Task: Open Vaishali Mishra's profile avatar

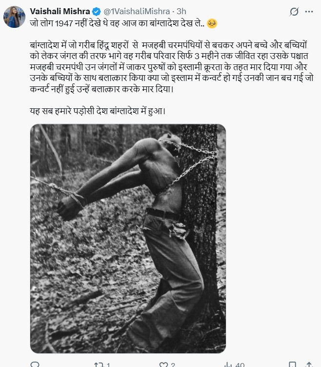Action: (14, 17)
